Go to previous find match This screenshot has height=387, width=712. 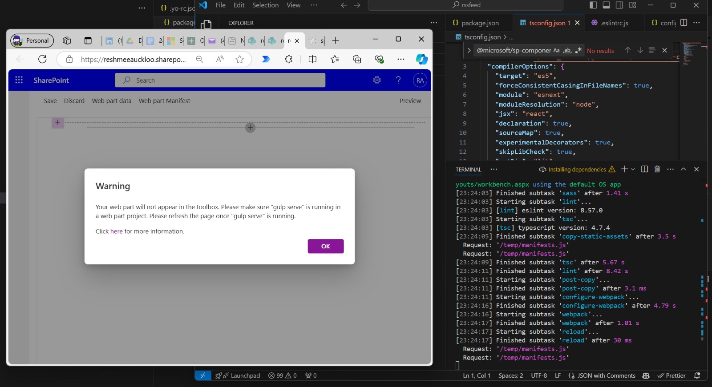click(x=627, y=50)
